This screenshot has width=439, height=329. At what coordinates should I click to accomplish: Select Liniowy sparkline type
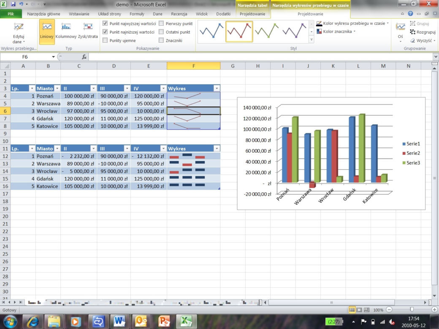[47, 32]
